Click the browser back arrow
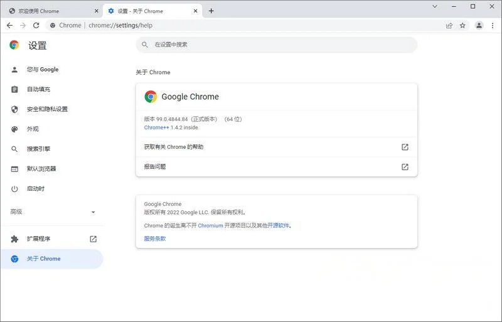Screen dimensions: 502x322 point(9,25)
